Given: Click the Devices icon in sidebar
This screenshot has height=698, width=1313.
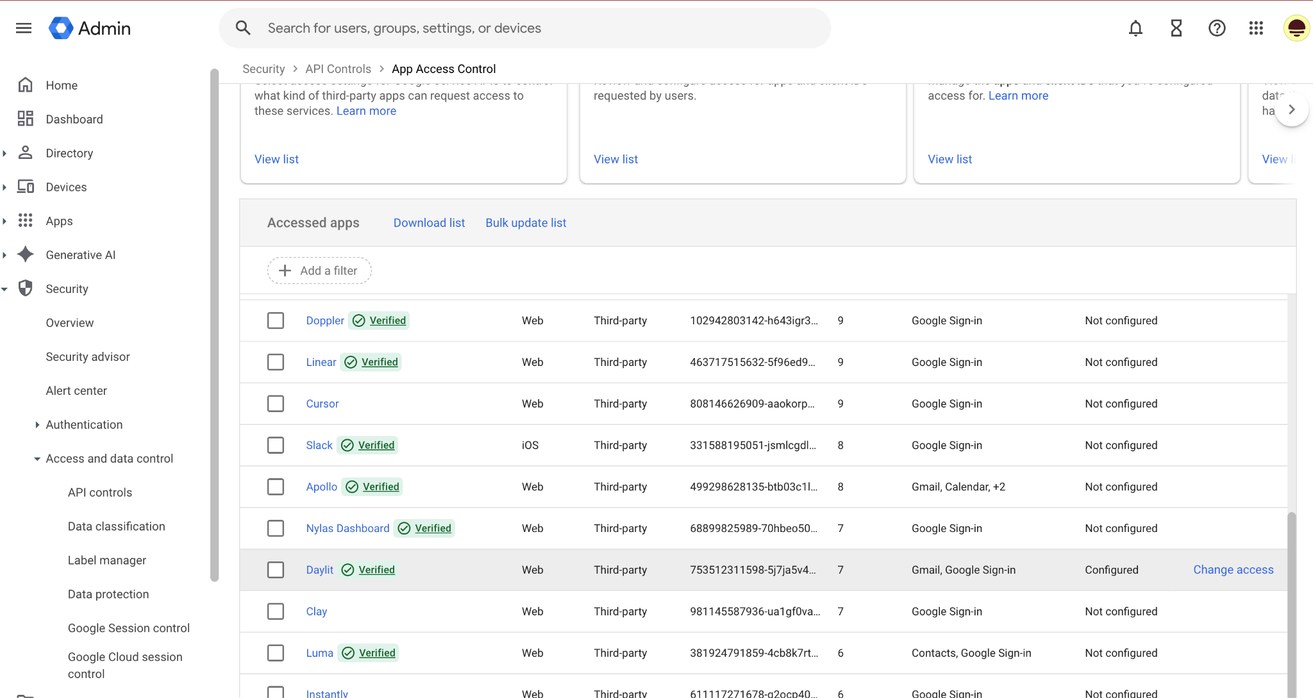Looking at the screenshot, I should pos(26,187).
